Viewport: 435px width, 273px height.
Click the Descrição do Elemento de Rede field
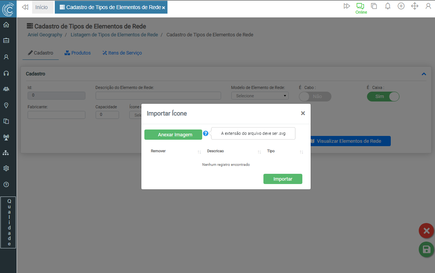pos(158,95)
